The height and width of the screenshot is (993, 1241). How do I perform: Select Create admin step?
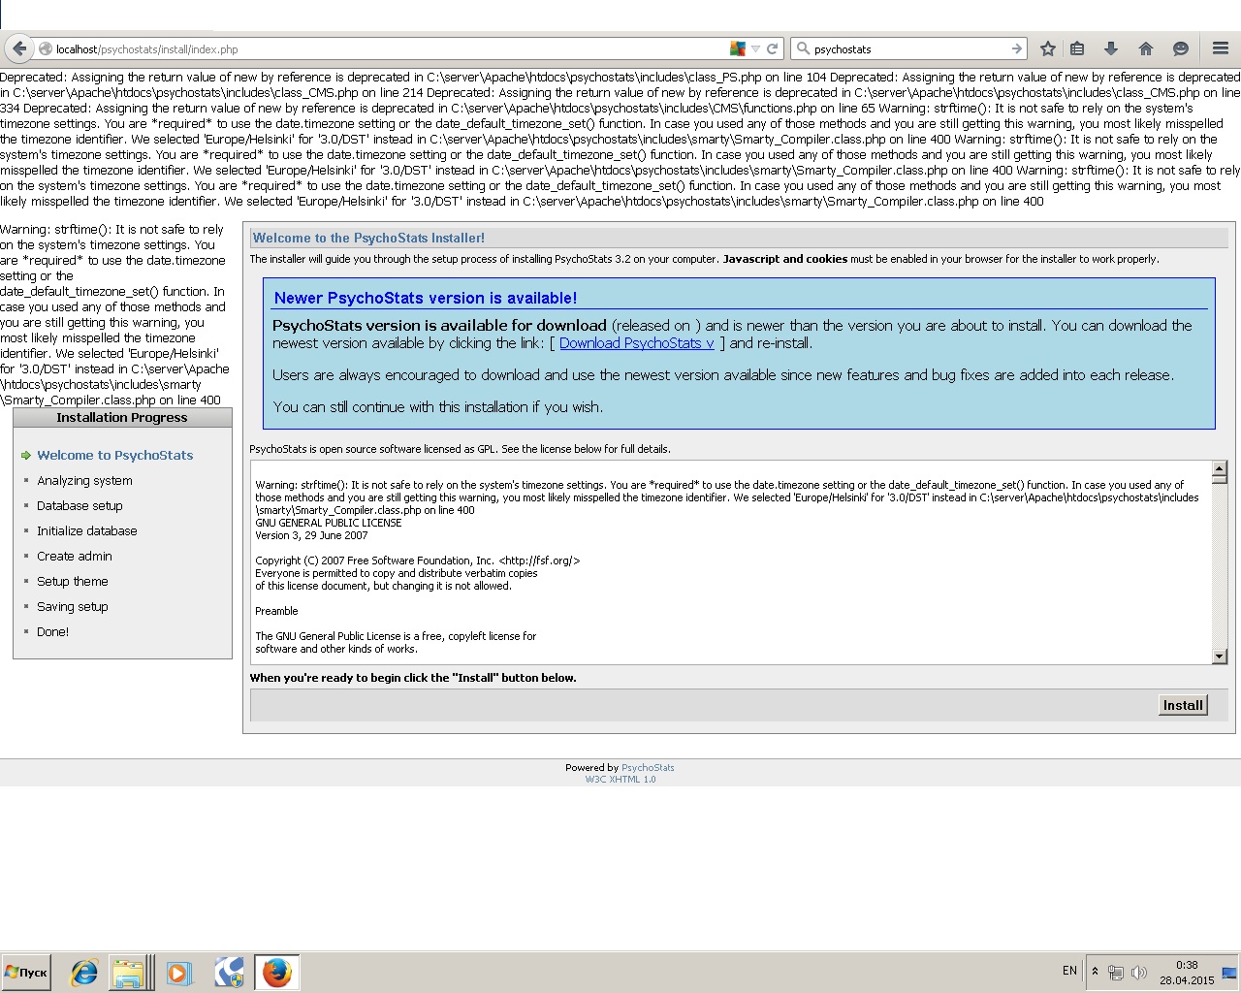75,556
